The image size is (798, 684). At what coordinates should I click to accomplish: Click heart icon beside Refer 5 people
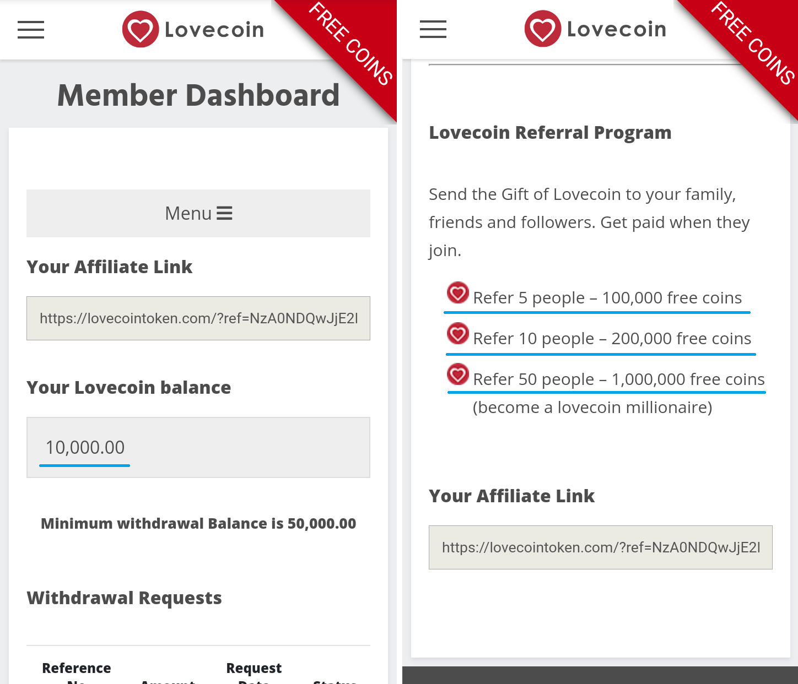(457, 293)
